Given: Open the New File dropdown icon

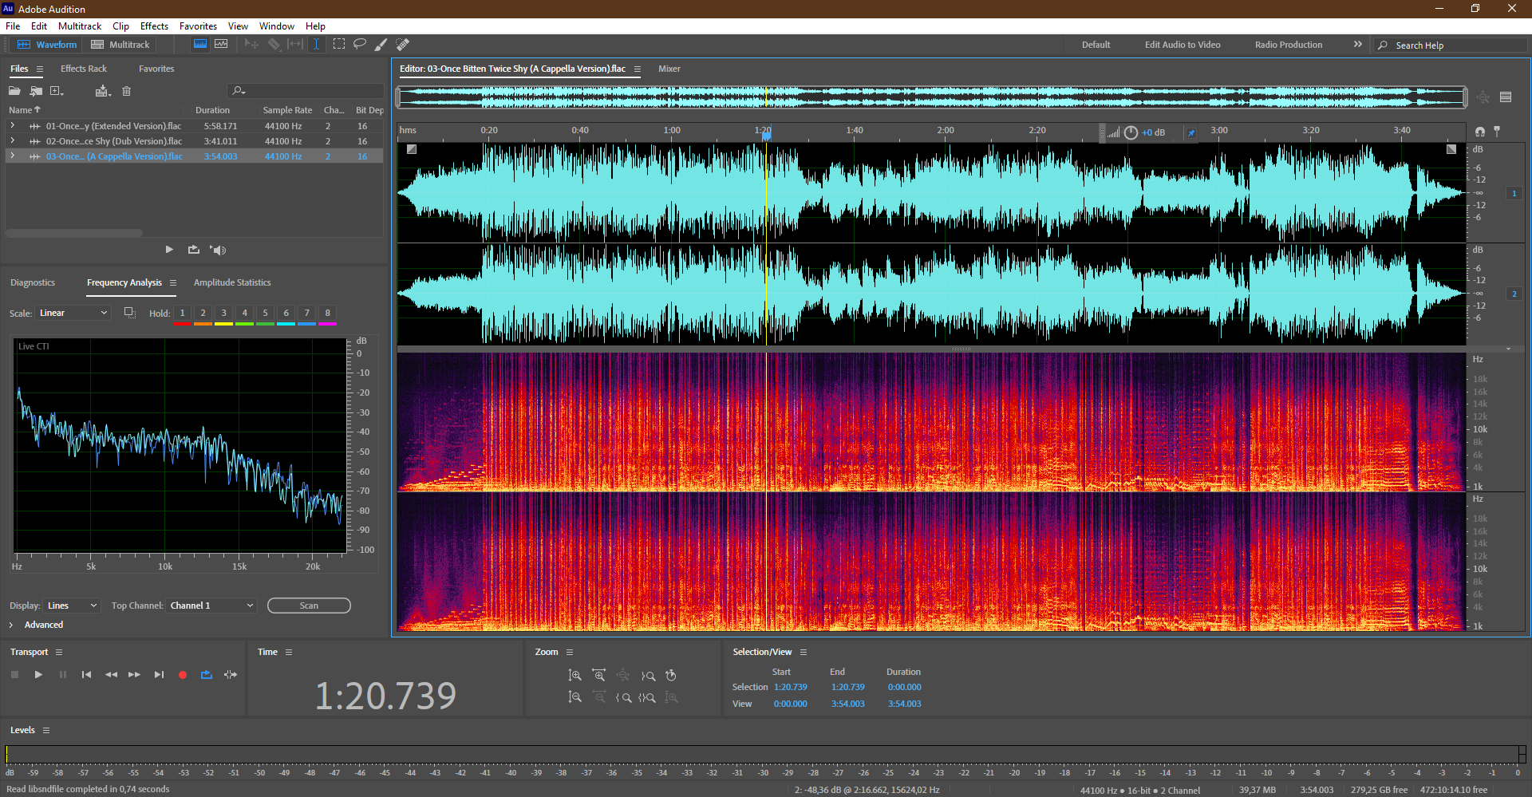Looking at the screenshot, I should pos(57,91).
